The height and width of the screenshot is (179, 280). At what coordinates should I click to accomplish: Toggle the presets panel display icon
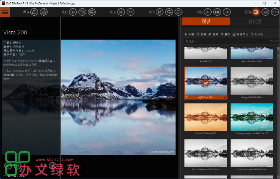[256, 12]
